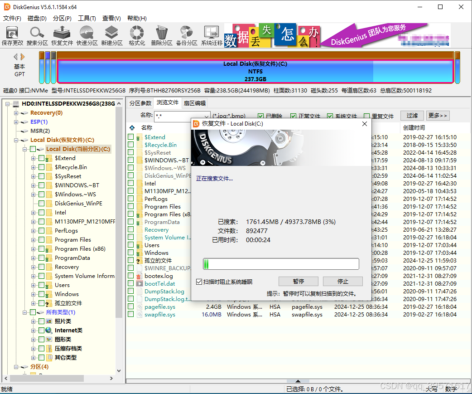The image size is (472, 394).
Task: Open the 磁盘(D) menu
Action: point(37,19)
